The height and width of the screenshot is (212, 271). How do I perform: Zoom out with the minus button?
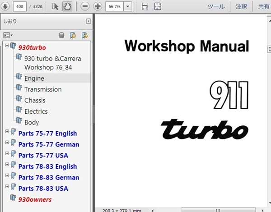[85, 7]
